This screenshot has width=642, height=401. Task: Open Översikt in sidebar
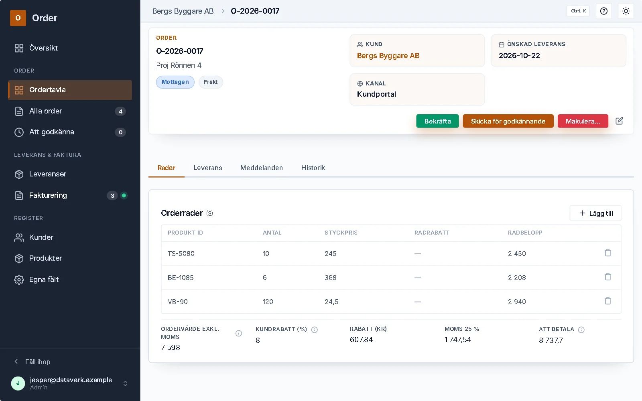click(x=70, y=48)
